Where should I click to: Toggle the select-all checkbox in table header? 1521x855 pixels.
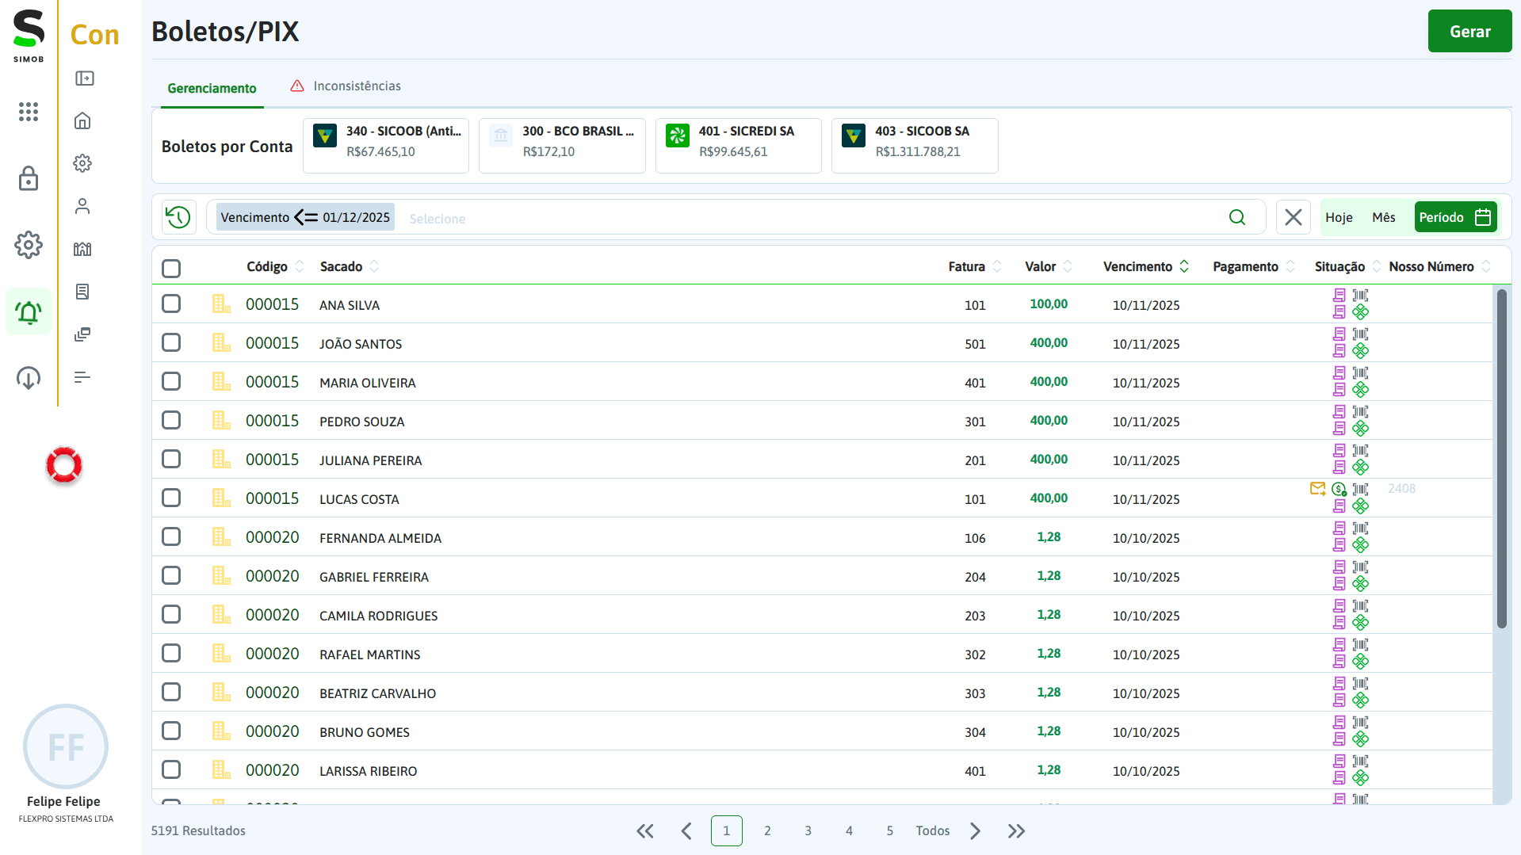(171, 268)
